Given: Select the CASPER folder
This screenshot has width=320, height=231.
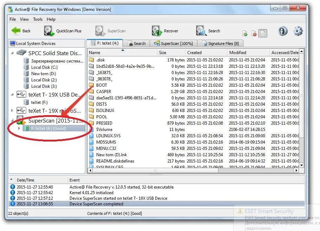Looking at the screenshot, I should coord(104,92).
